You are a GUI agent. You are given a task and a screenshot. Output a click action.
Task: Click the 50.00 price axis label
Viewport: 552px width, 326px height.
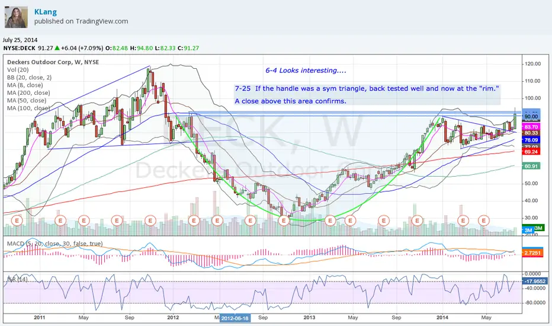pyautogui.click(x=531, y=183)
